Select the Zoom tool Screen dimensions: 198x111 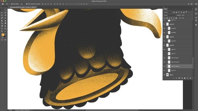pyautogui.click(x=2, y=31)
